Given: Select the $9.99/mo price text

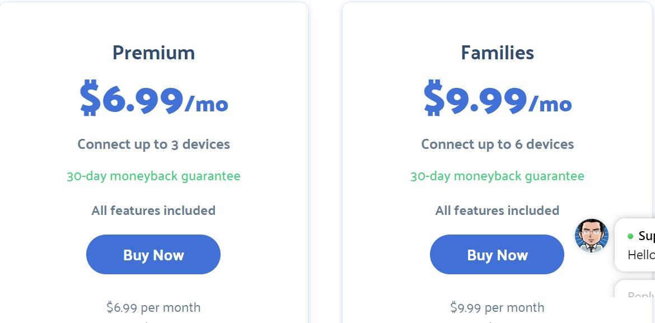Looking at the screenshot, I should [x=497, y=99].
